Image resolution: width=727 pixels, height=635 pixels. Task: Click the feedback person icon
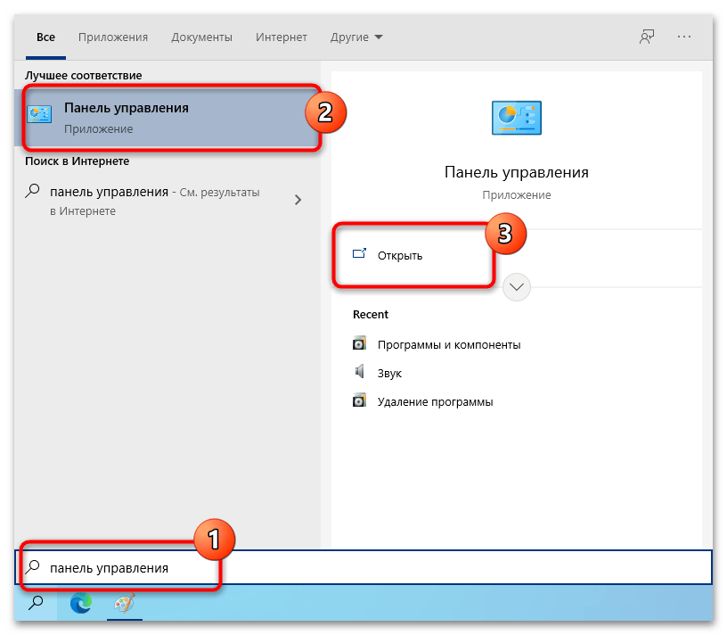point(647,37)
